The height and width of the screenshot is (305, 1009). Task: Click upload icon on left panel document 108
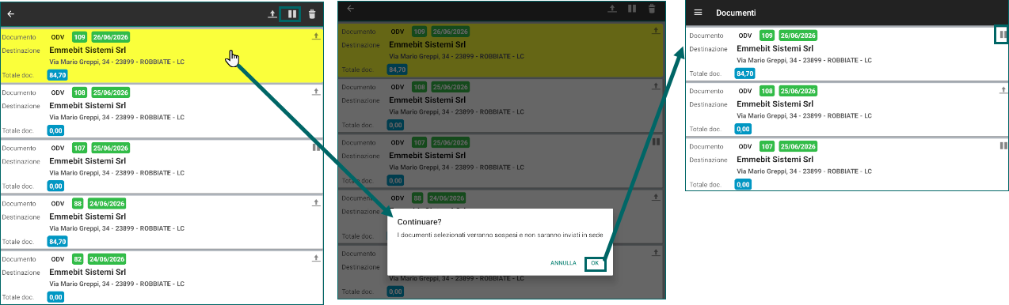pos(316,92)
